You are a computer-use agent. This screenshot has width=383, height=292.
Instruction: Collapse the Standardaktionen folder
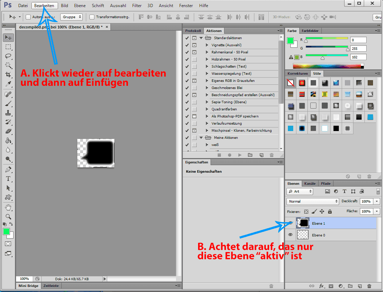(x=201, y=38)
